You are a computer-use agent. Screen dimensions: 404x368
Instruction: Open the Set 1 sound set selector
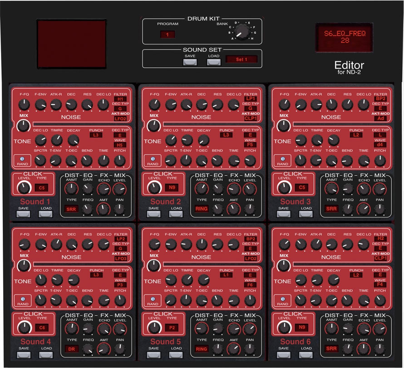pos(241,60)
